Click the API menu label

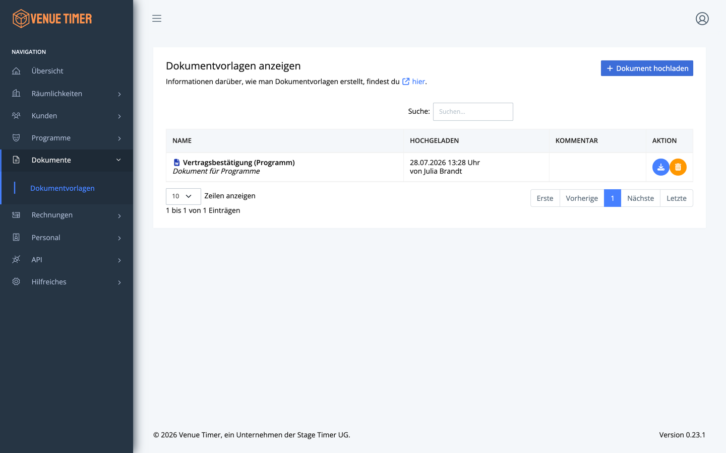coord(37,260)
